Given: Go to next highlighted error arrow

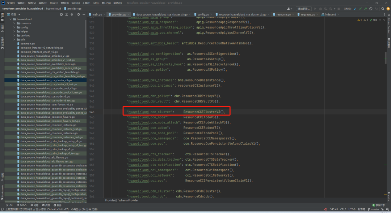Looking at the screenshot, I should [384, 20].
